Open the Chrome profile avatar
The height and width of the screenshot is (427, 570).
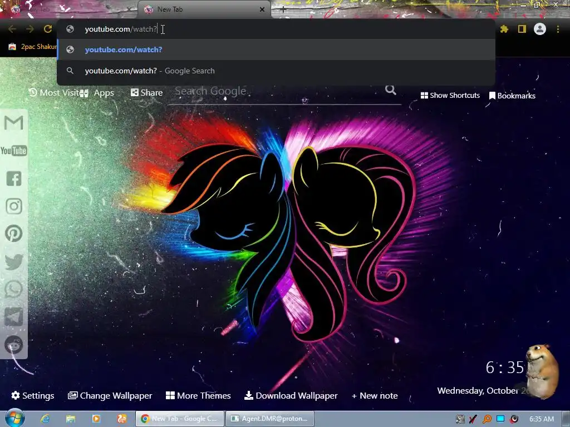[x=540, y=29]
